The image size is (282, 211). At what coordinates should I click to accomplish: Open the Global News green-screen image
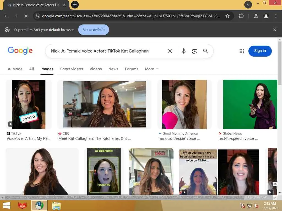pyautogui.click(x=250, y=104)
